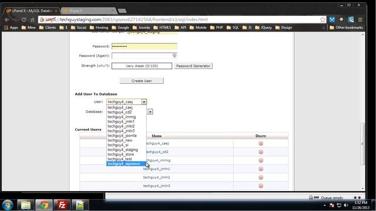376x211 pixels.
Task: Choose techguy4_staging in the user list
Action: pos(126,149)
